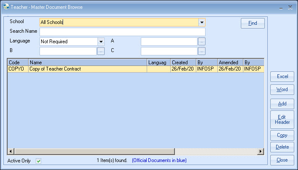Image resolution: width=298 pixels, height=170 pixels.
Task: Export results using the Excel button
Action: tap(282, 76)
